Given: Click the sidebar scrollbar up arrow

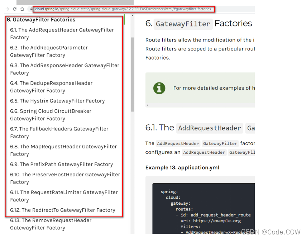Looking at the screenshot, I should tap(133, 16).
